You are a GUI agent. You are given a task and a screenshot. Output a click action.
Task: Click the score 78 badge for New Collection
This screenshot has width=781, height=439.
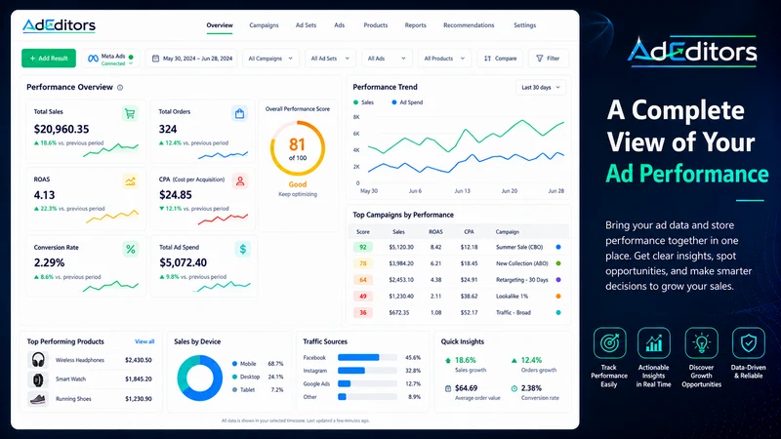pyautogui.click(x=363, y=263)
